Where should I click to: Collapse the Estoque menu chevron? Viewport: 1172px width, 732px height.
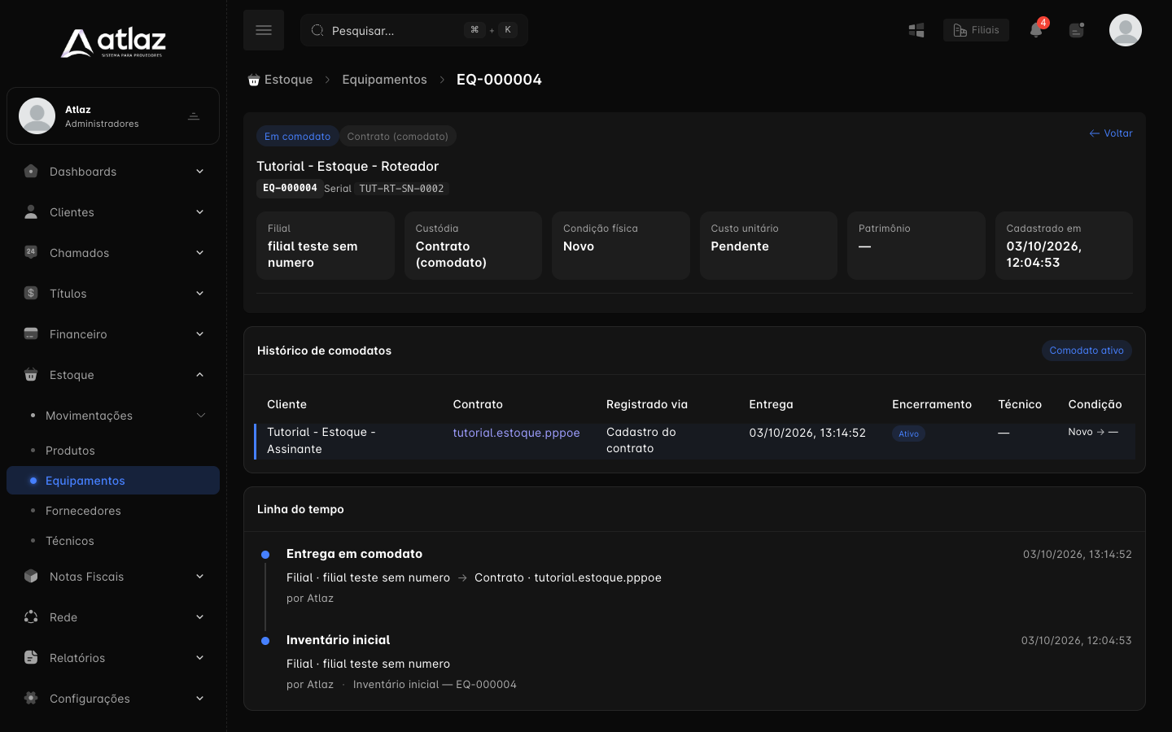click(x=199, y=375)
